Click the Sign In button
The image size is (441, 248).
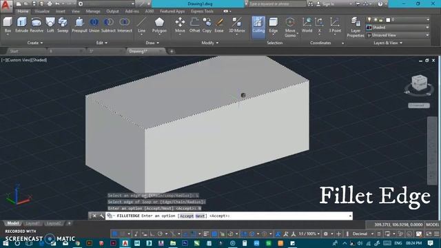pos(326,4)
